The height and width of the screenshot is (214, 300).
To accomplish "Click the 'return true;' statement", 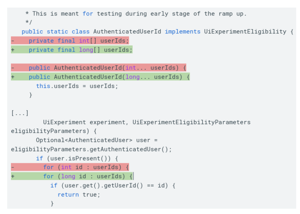I will [x=79, y=195].
